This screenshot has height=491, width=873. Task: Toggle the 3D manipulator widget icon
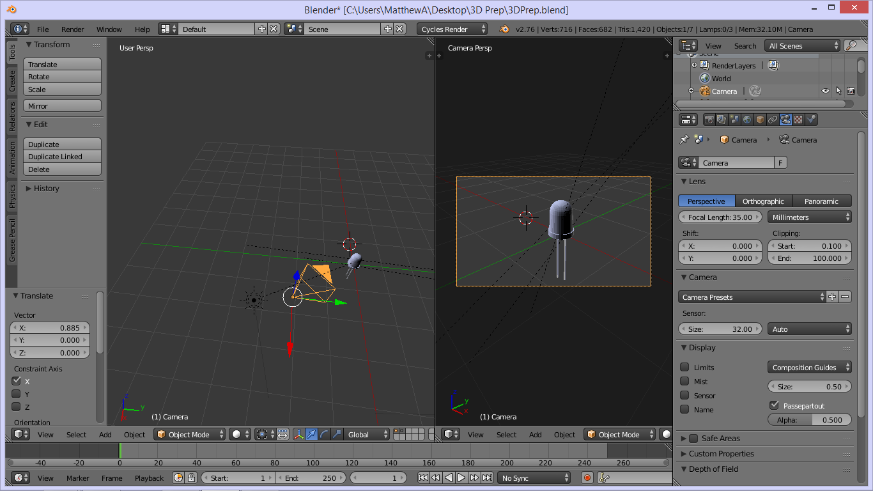click(x=298, y=434)
